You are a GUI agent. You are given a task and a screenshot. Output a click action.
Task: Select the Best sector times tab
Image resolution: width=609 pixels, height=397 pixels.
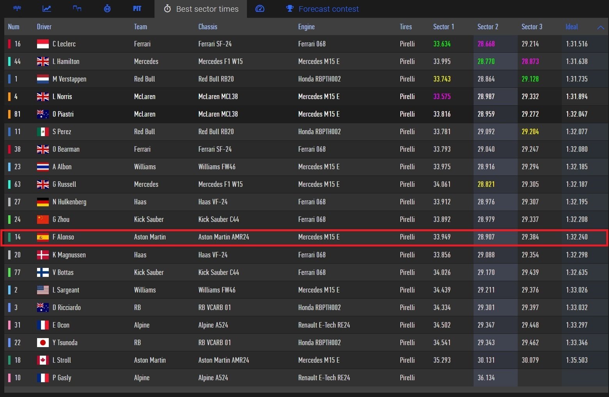[201, 9]
